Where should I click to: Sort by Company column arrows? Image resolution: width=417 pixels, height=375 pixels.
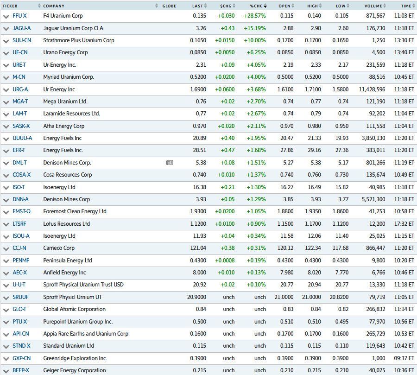point(157,6)
